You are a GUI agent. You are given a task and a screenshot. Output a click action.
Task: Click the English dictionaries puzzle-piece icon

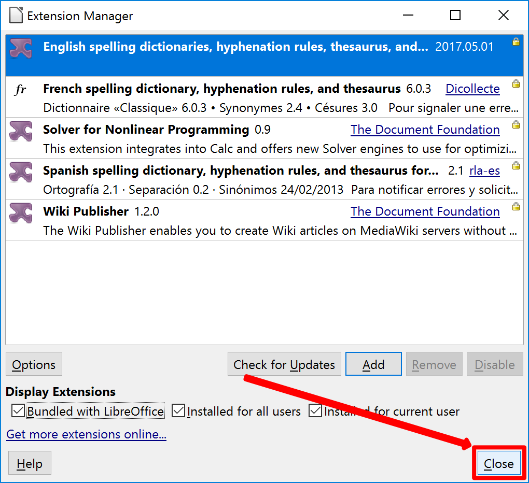pos(21,48)
